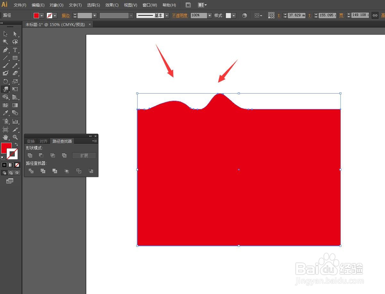Click the Divide pathfinder icon
The image size is (385, 294).
tap(31, 171)
